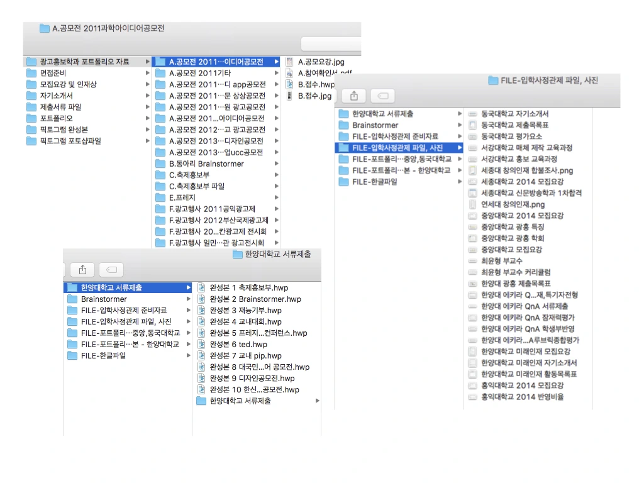Viewport: 644px width, 483px height.
Task: Click the folder icon of 픽토그램 완성본
Action: pyautogui.click(x=31, y=130)
